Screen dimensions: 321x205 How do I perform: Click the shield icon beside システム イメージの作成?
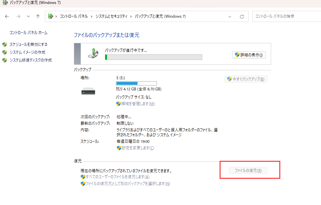point(4,52)
